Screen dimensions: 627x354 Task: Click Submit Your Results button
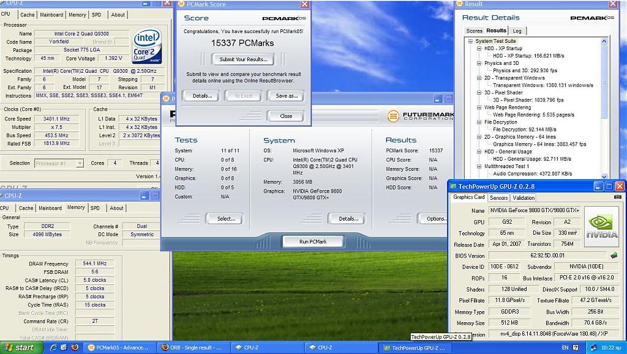click(243, 59)
